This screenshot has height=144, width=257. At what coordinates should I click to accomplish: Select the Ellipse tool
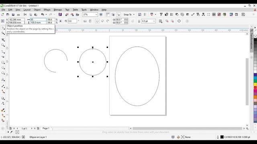coord(3,68)
